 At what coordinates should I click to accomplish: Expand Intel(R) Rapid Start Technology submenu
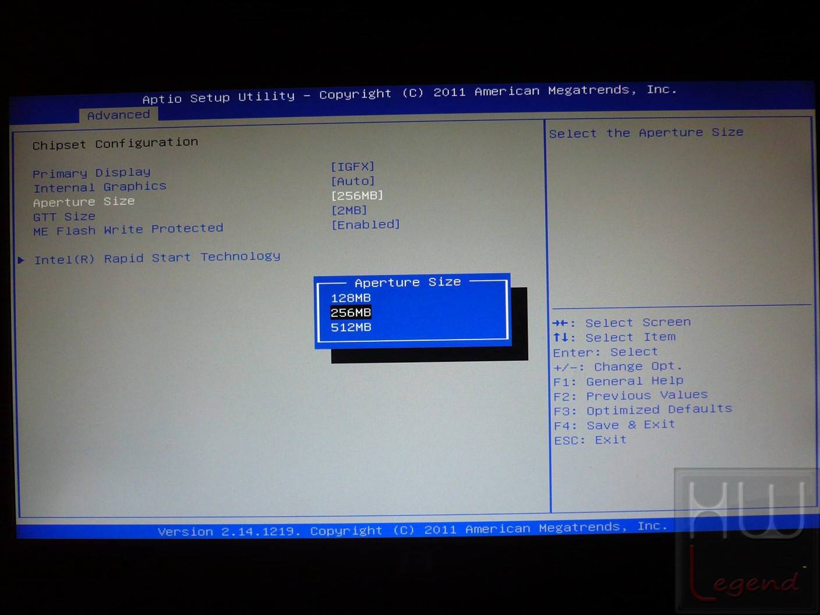coord(157,258)
